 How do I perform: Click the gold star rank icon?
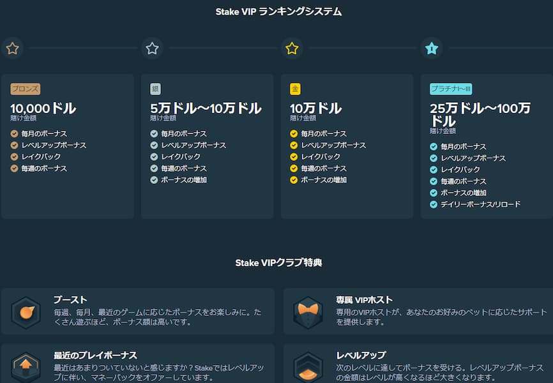click(292, 49)
